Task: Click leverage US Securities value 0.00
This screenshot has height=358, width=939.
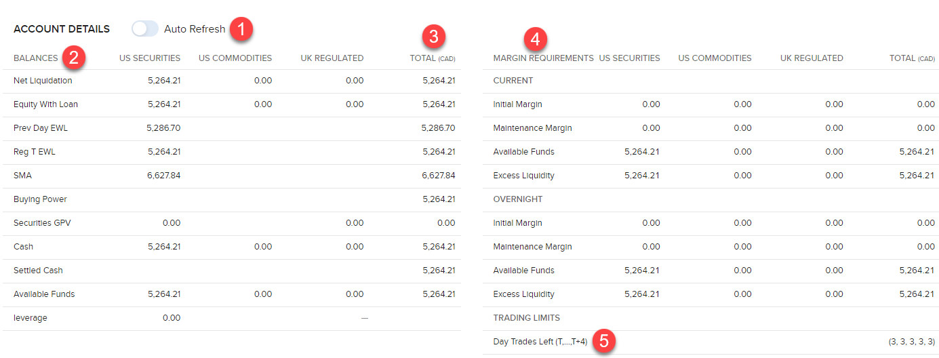Action: (x=172, y=318)
